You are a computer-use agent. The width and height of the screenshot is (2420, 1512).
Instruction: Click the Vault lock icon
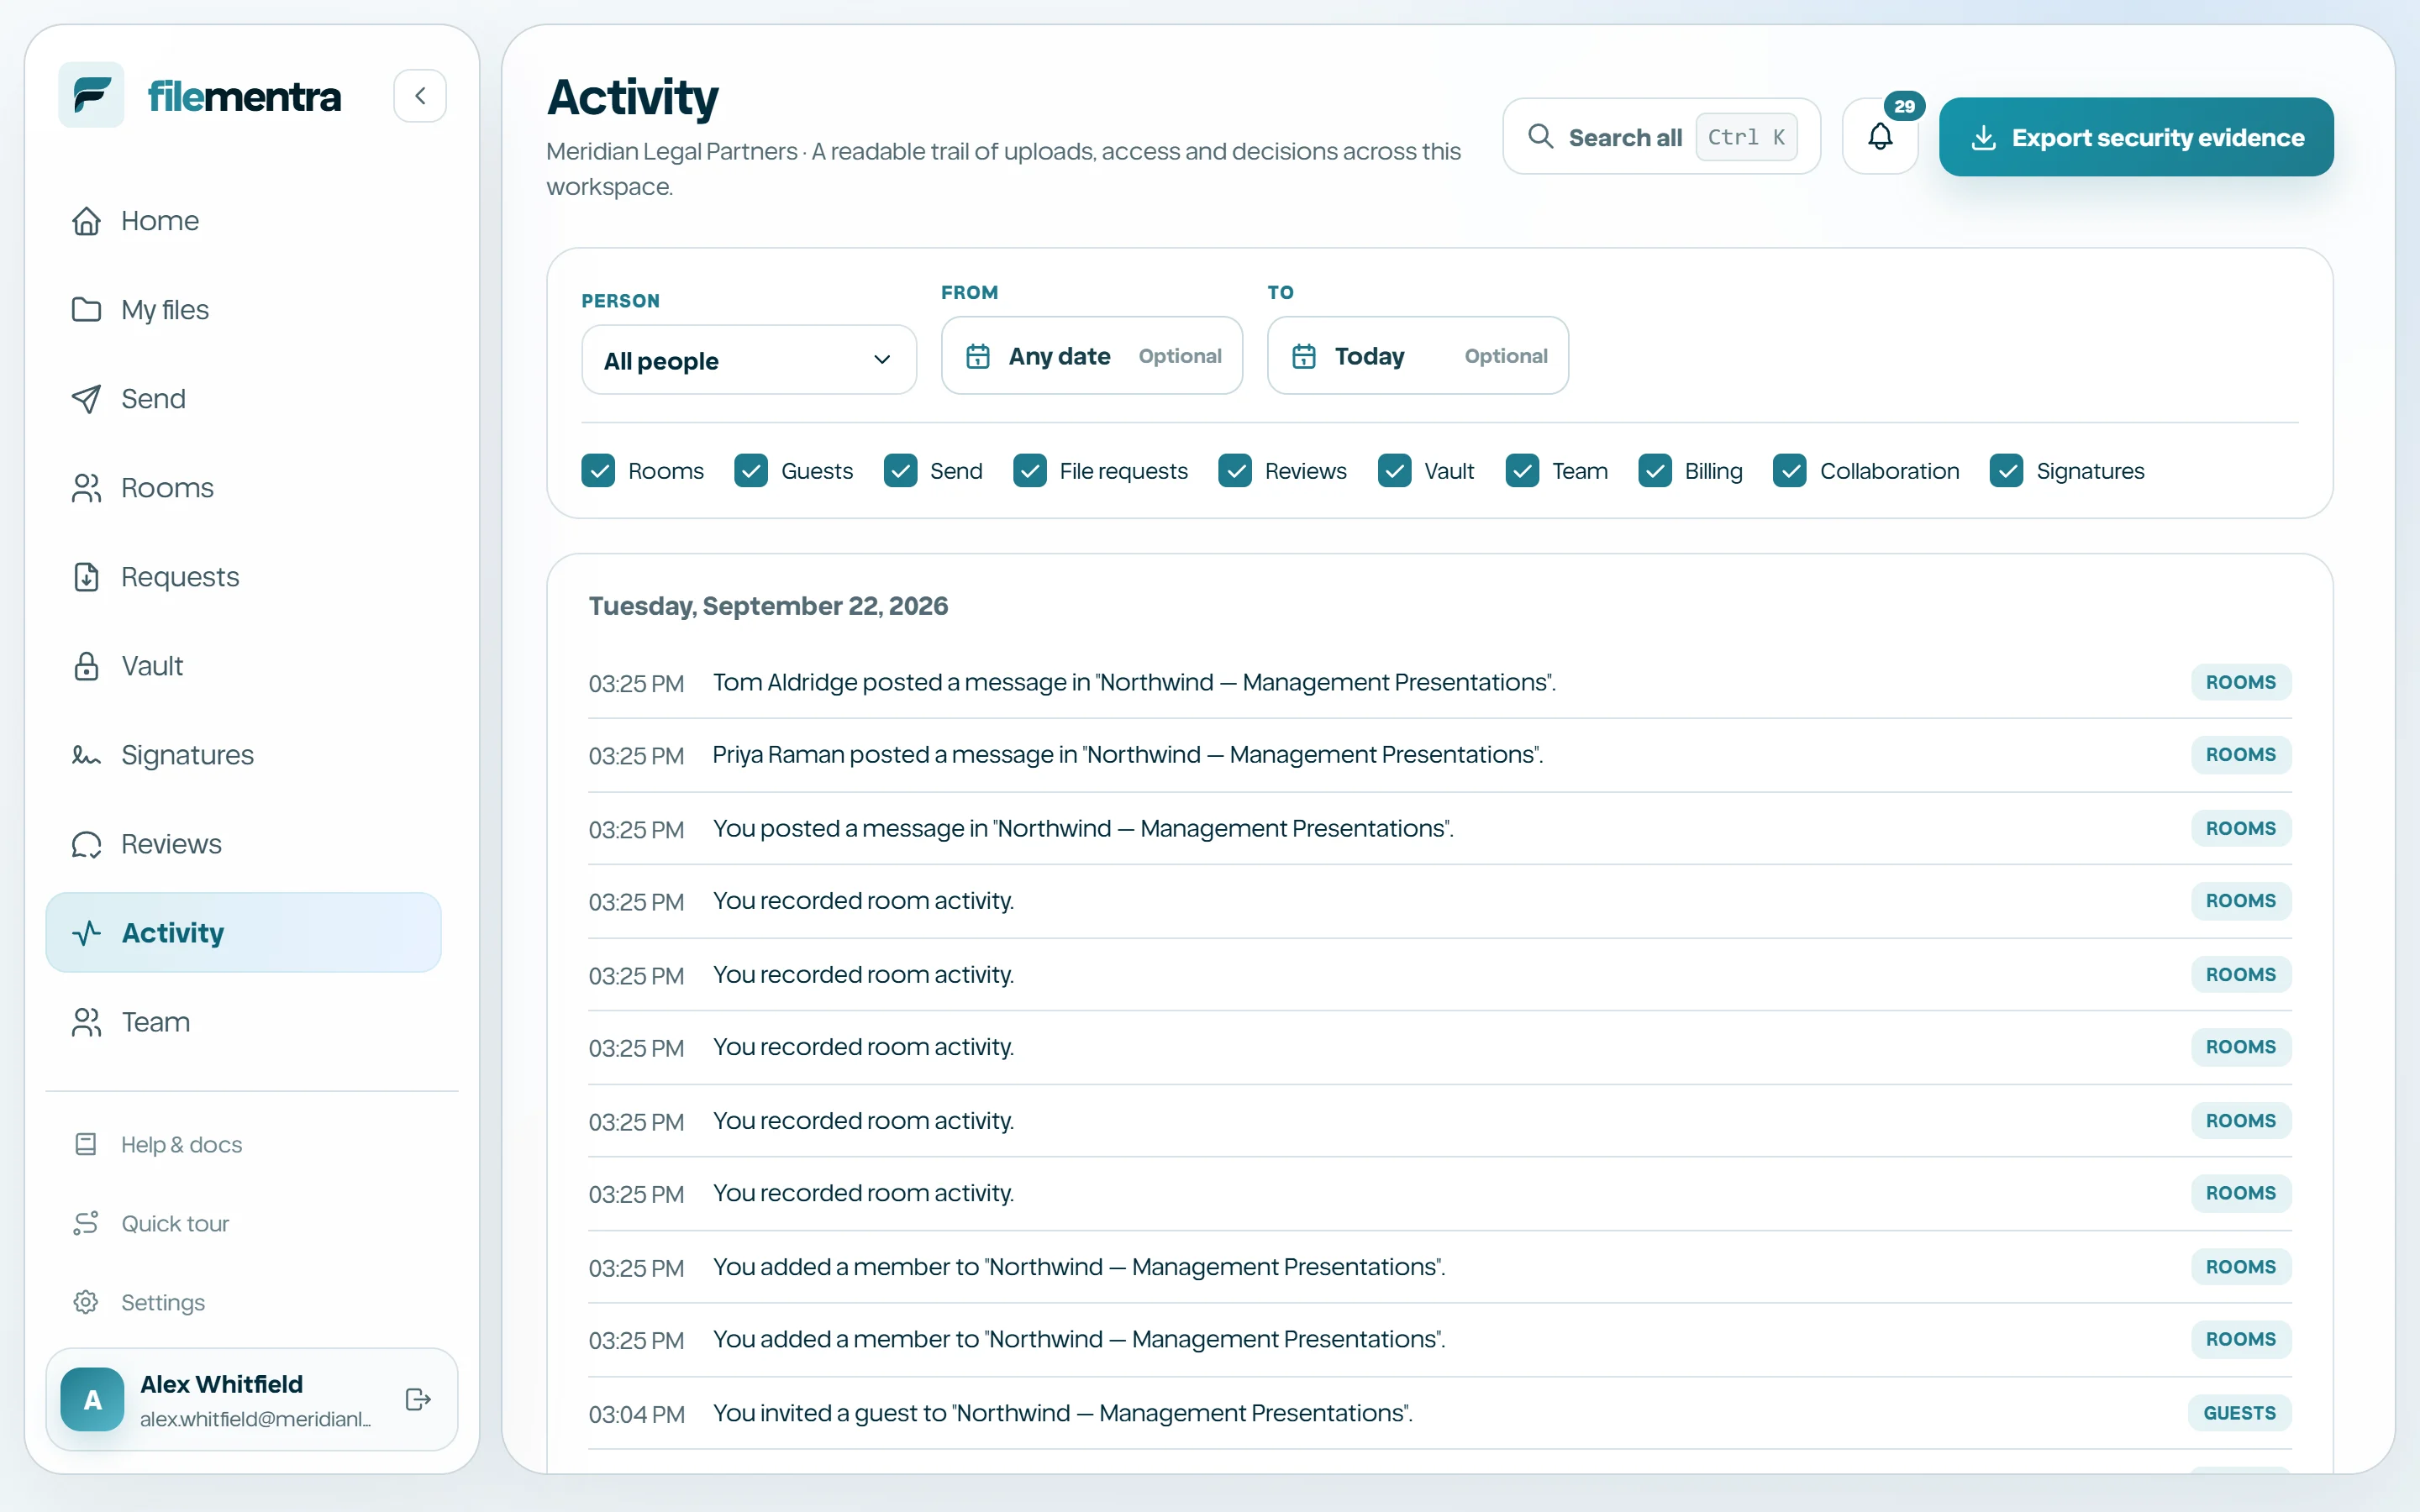(x=86, y=666)
